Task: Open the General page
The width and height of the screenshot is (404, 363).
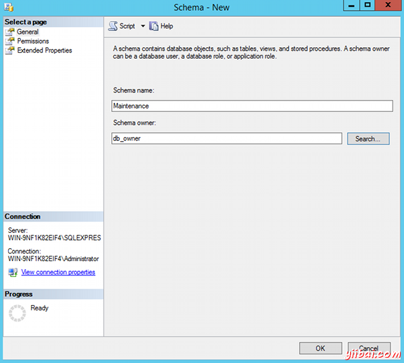Action: tap(28, 32)
